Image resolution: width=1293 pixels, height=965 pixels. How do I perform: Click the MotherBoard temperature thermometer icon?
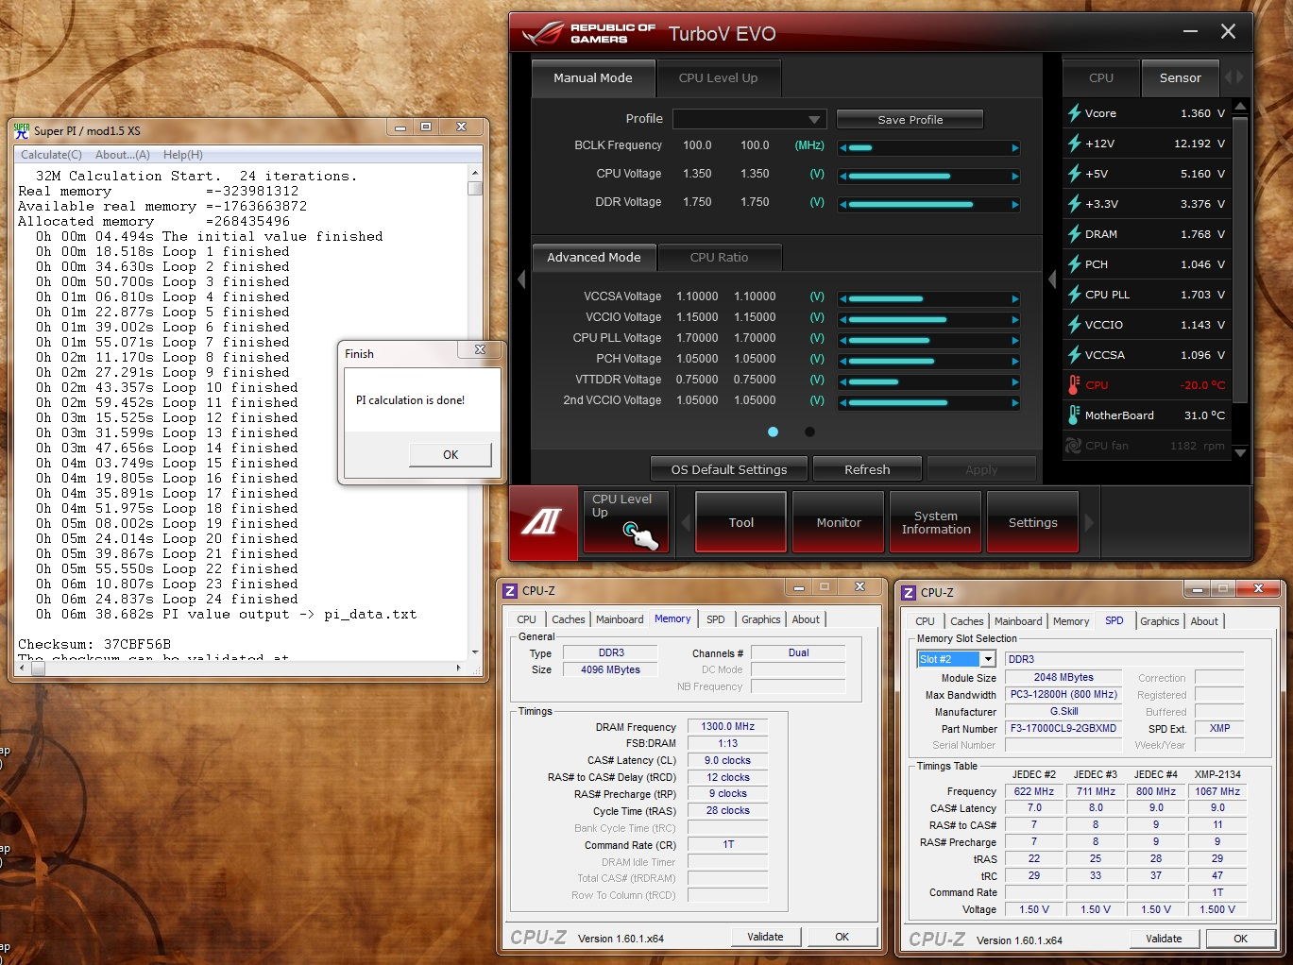click(1074, 415)
